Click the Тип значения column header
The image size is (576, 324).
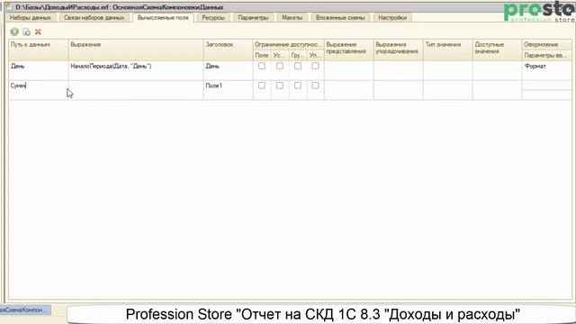(447, 50)
